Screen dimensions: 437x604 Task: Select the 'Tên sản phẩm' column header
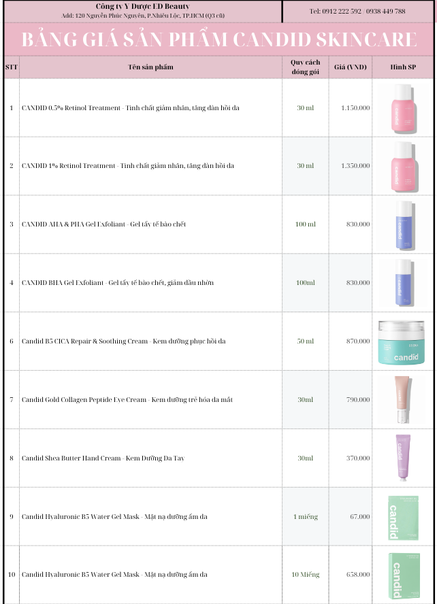pos(150,67)
